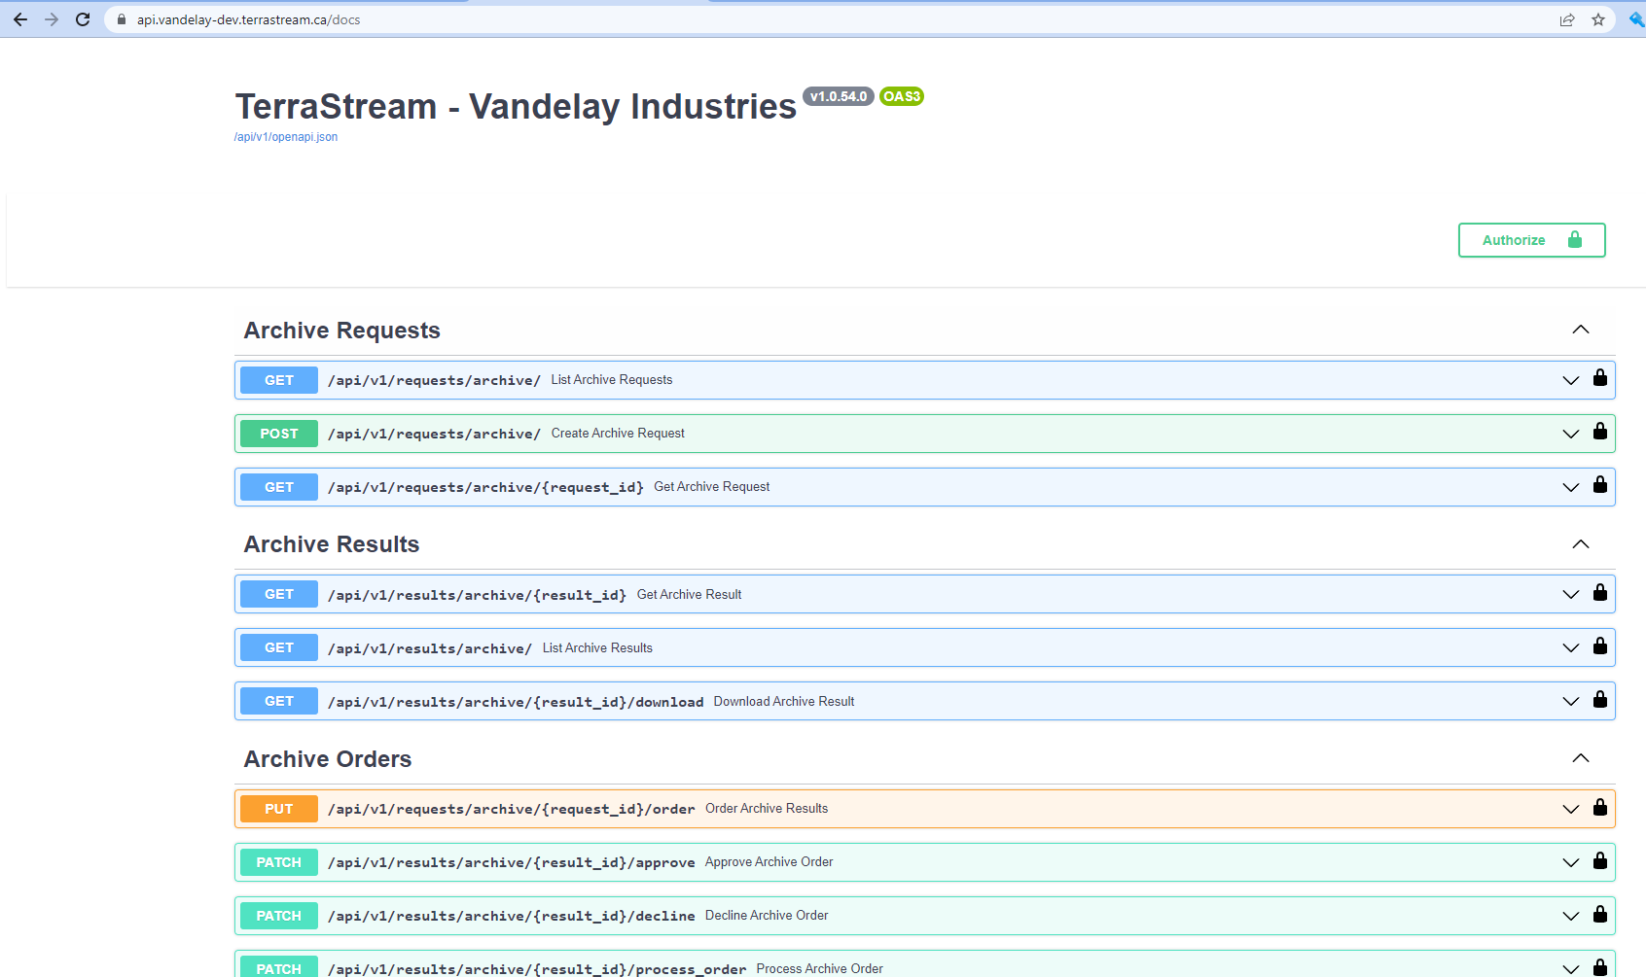Click lock icon on Get Archive Request row
The width and height of the screenshot is (1646, 977).
point(1600,485)
